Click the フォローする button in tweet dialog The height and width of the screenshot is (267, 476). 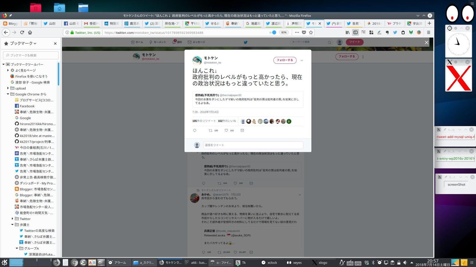tap(285, 60)
